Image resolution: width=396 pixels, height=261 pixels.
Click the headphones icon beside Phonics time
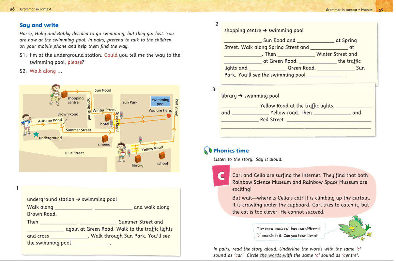coord(208,150)
